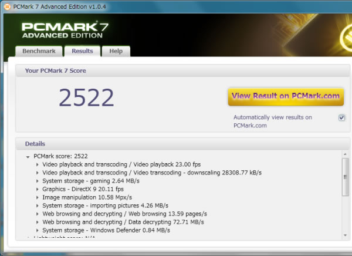Click the Details list scroll up arrow
Image resolution: width=352 pixels, height=256 pixels.
tap(346, 154)
